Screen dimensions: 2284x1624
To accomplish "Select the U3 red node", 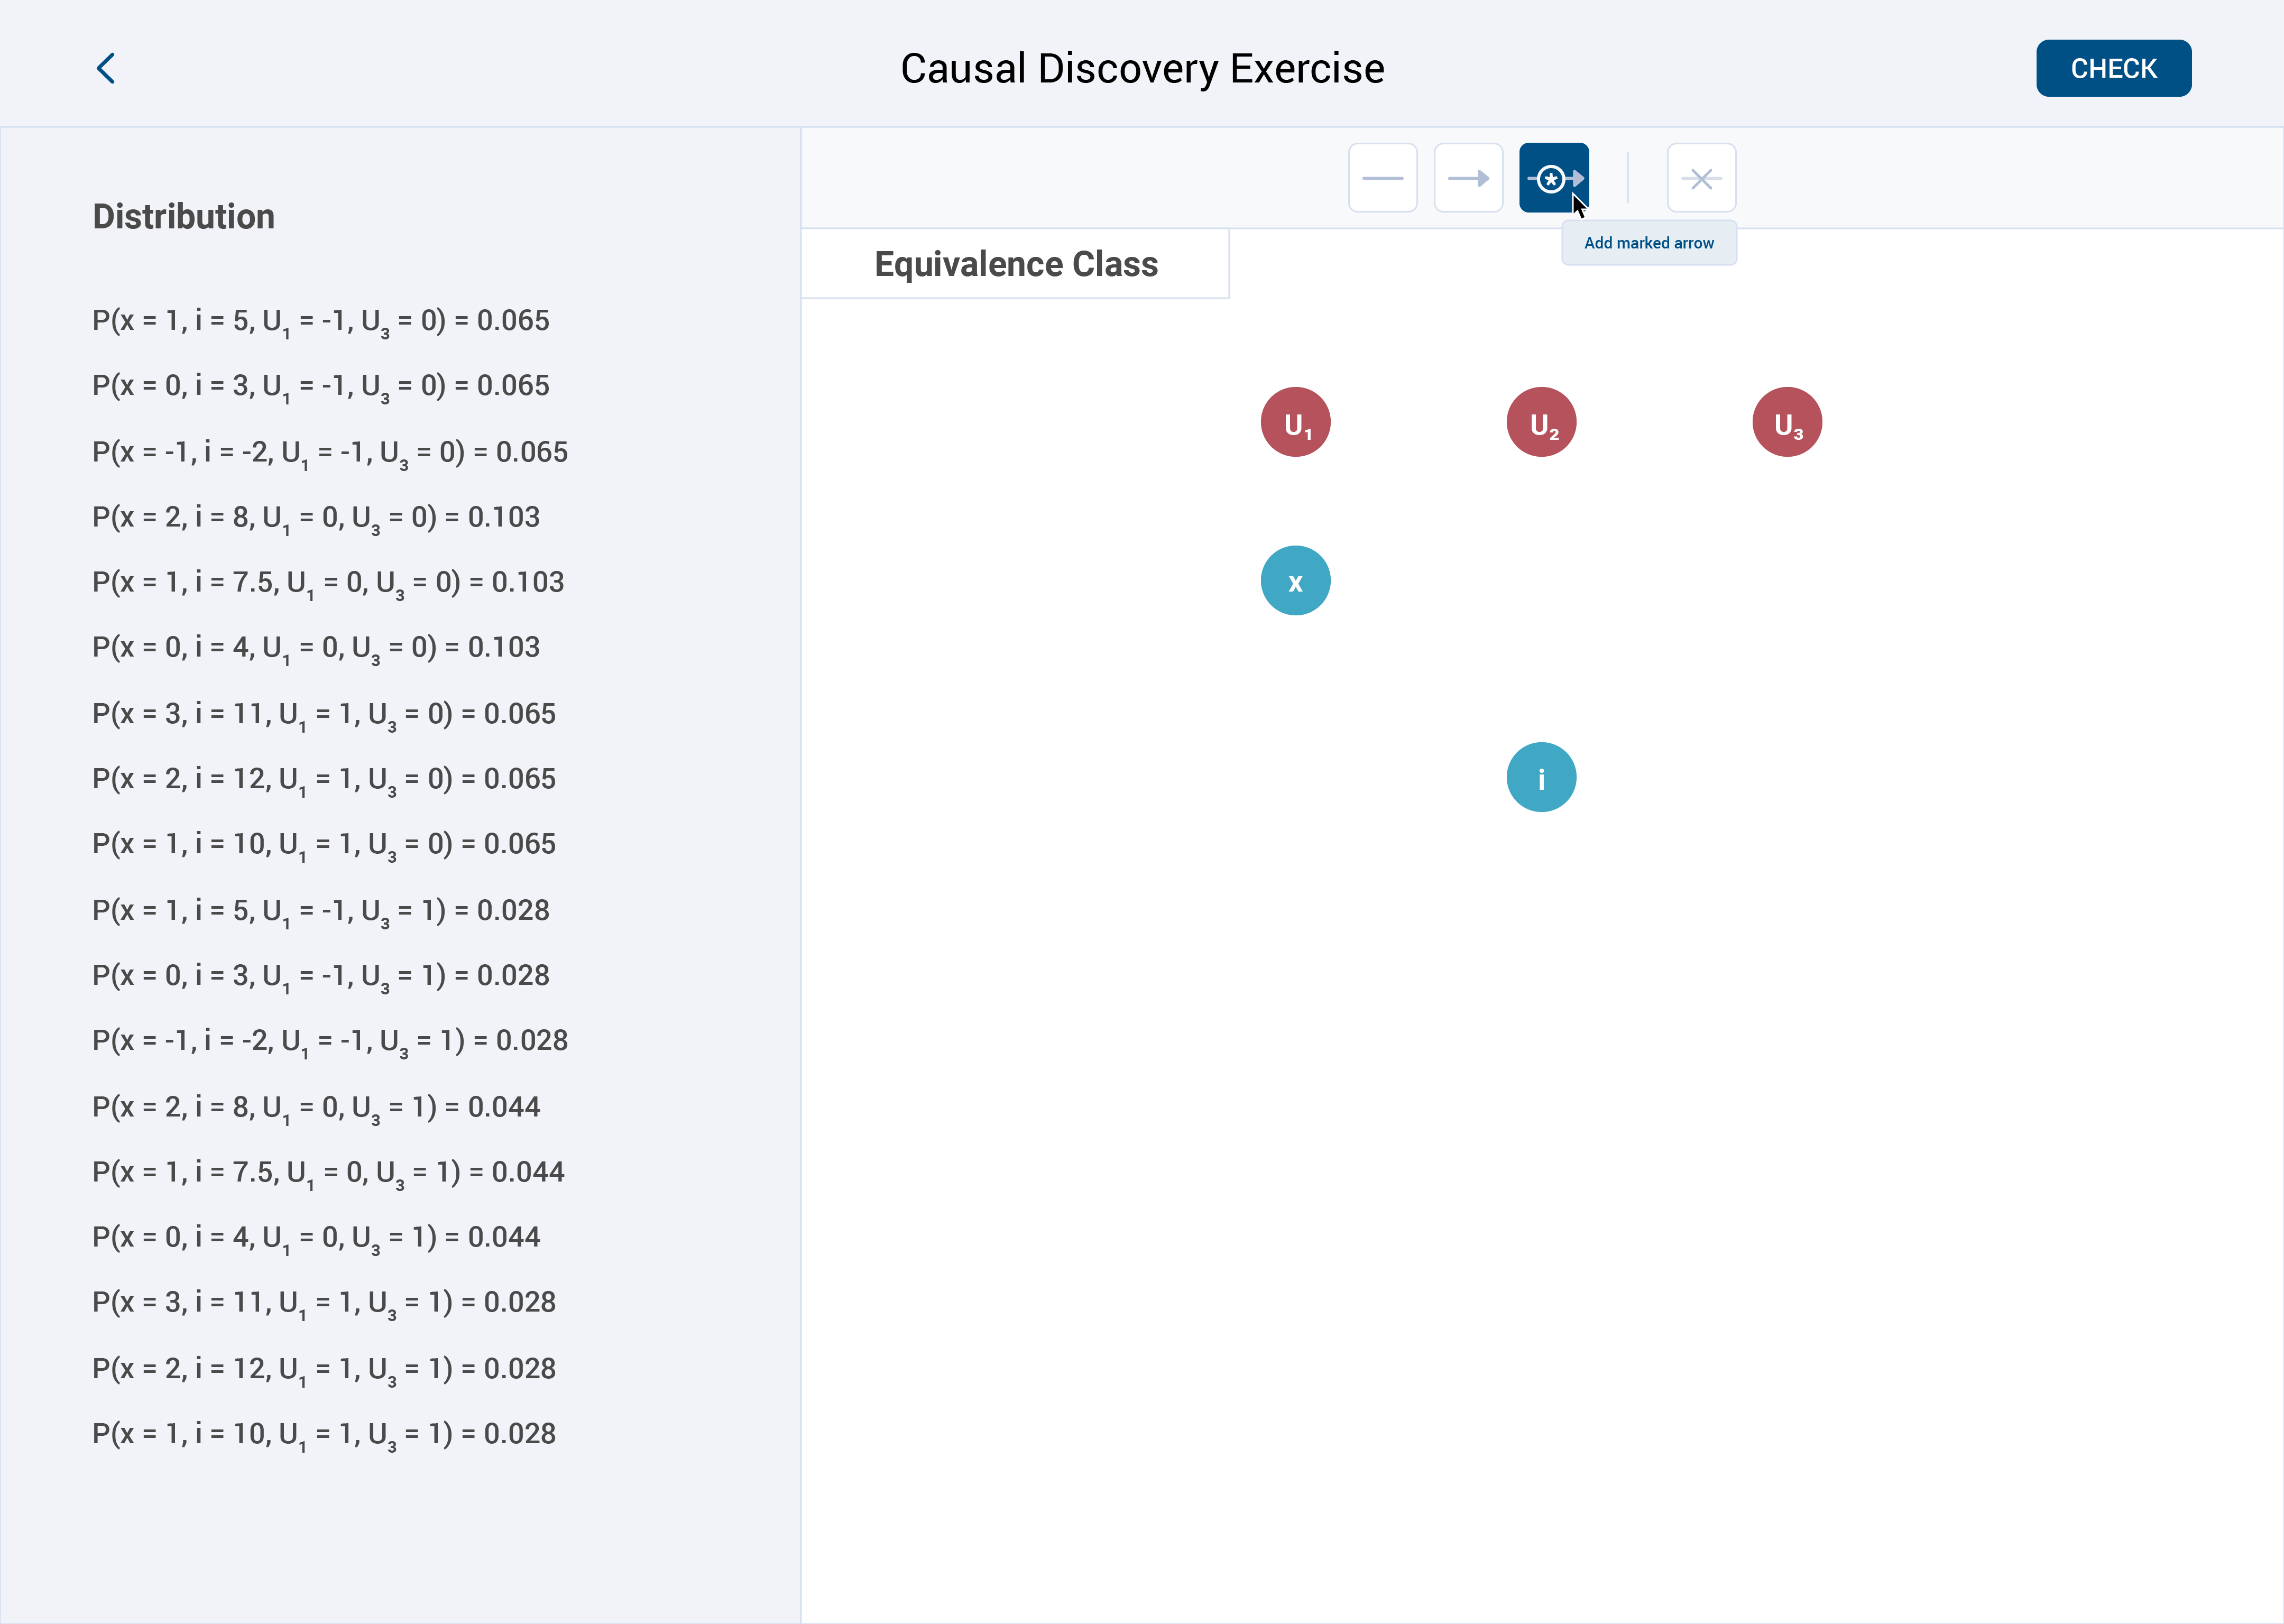I will coord(1787,422).
